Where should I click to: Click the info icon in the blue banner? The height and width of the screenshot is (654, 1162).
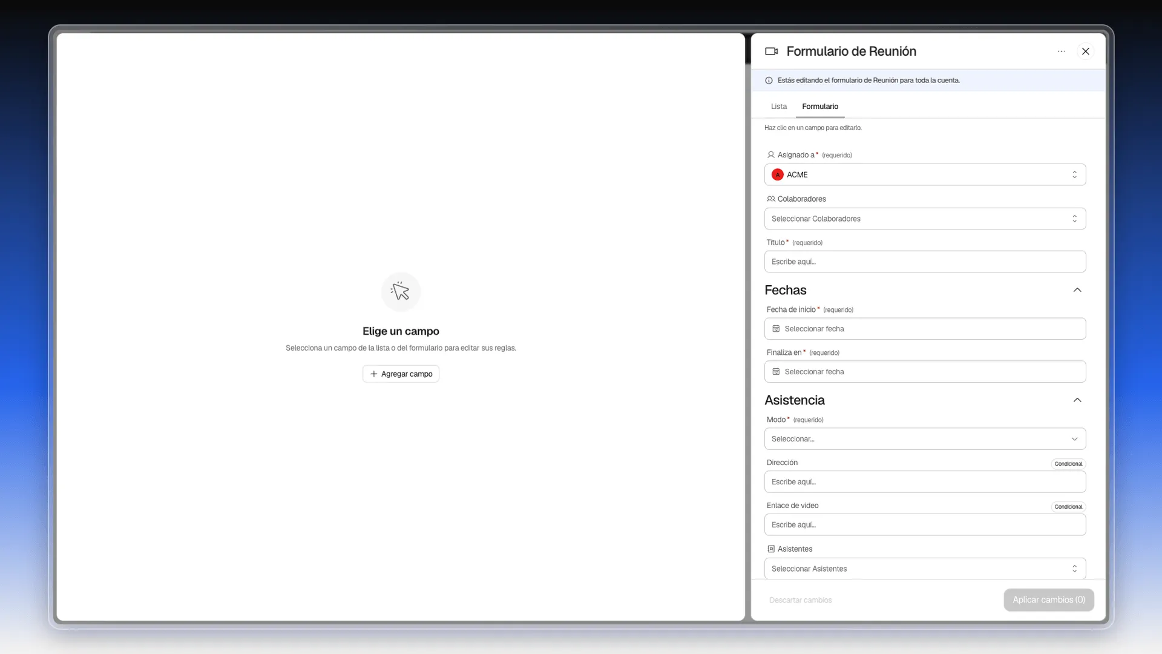click(769, 81)
